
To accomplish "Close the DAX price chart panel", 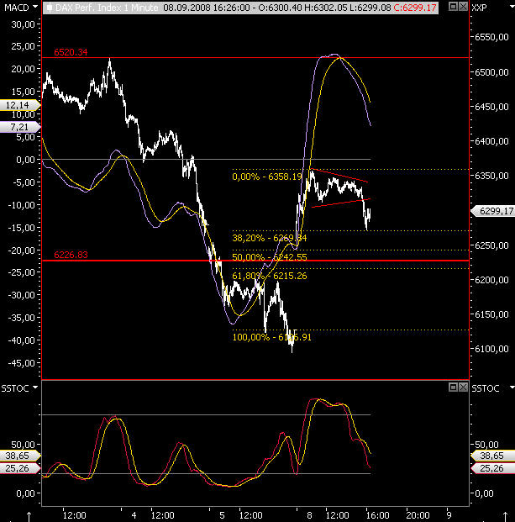I will coord(463,7).
